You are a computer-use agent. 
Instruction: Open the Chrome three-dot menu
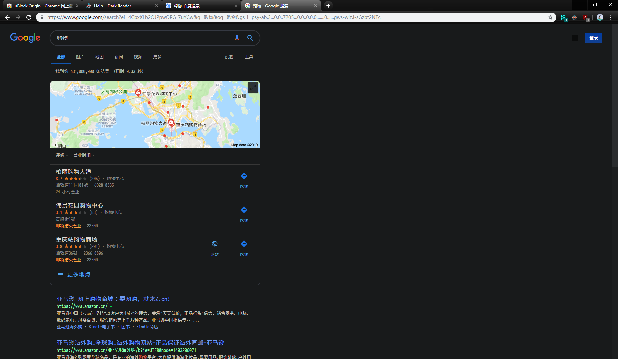coord(611,17)
